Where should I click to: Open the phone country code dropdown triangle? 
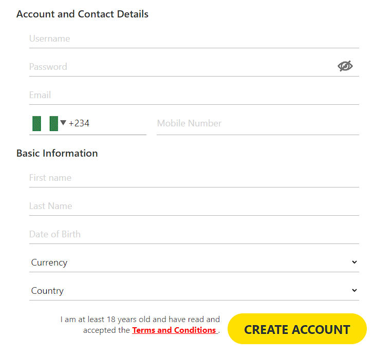(63, 123)
